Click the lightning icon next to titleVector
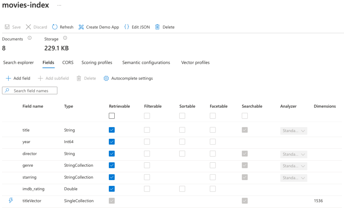The image size is (344, 208). click(x=11, y=201)
